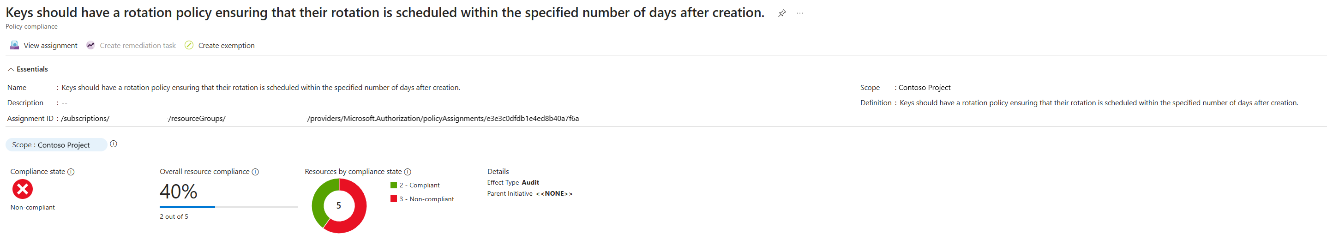Click the Create remediation task icon
Viewport: 1327px width, 240px height.
[90, 45]
